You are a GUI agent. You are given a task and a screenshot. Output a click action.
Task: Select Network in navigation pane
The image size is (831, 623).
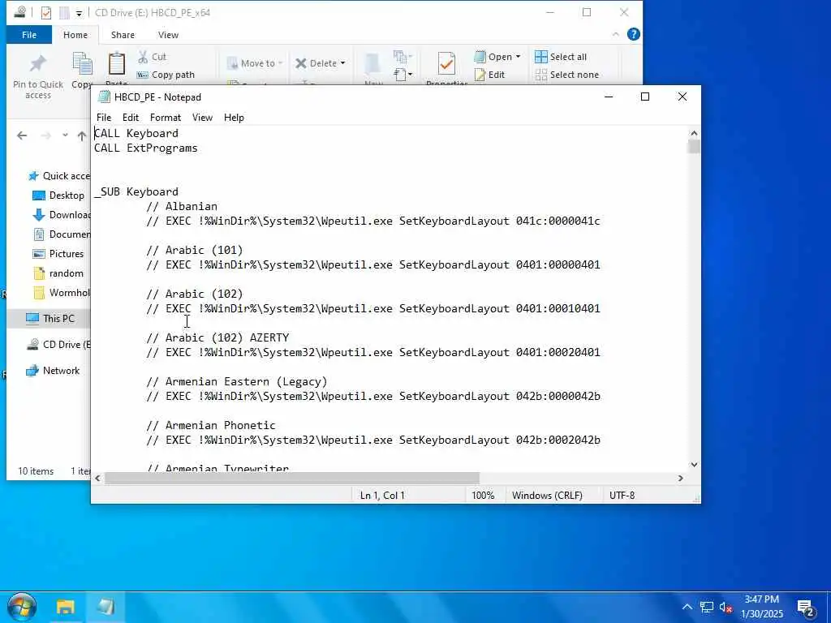53,371
